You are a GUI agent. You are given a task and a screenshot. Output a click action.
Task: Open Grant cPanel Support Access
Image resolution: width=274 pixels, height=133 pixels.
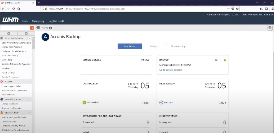tap(14, 90)
